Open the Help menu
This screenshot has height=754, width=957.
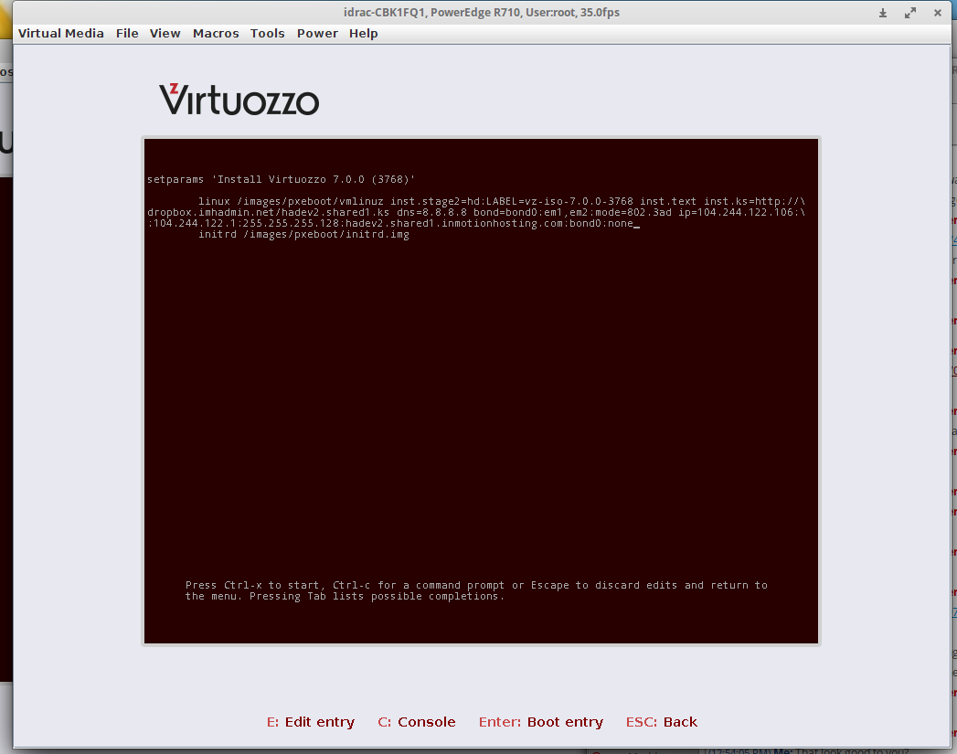(x=363, y=34)
